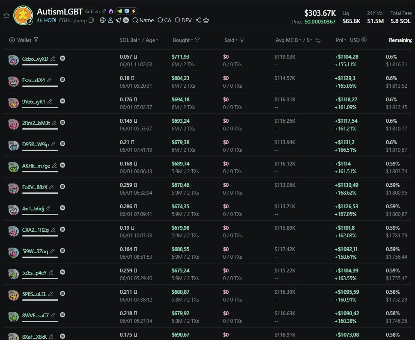Click round icon next to Gcbo...vyXD
This screenshot has width=415, height=340.
63,58
